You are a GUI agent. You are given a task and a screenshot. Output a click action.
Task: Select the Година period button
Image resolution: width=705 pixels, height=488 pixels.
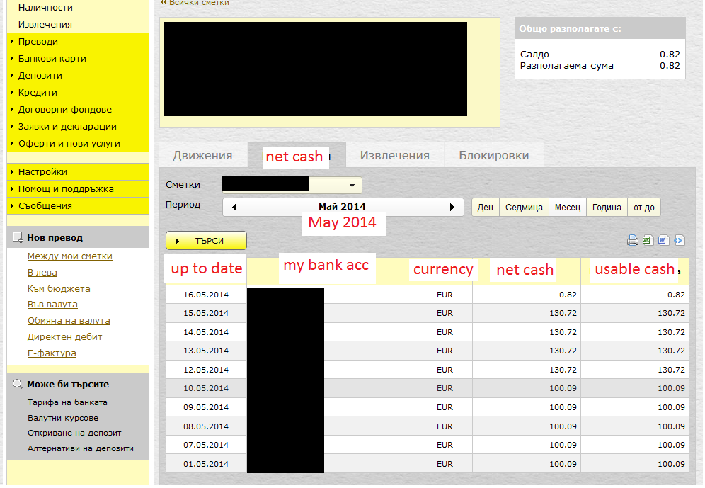pos(607,208)
